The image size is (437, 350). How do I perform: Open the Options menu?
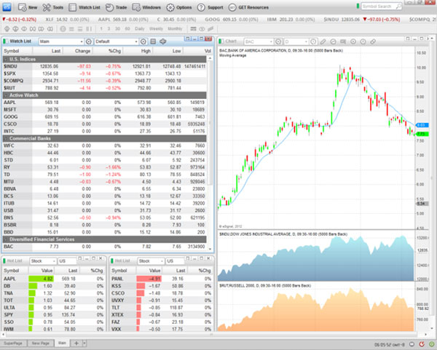179,7
